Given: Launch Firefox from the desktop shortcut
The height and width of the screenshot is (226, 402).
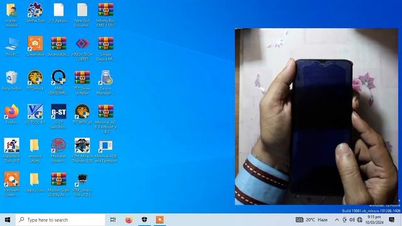Looking at the screenshot, I should click(11, 114).
